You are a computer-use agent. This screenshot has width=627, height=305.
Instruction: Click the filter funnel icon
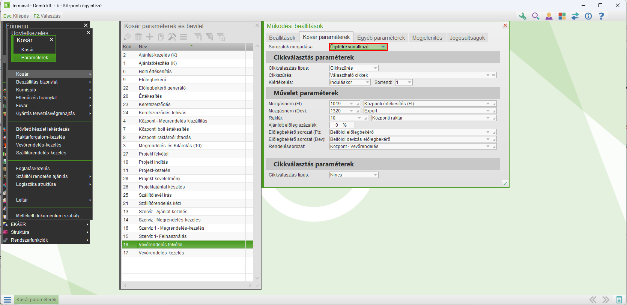point(198,37)
